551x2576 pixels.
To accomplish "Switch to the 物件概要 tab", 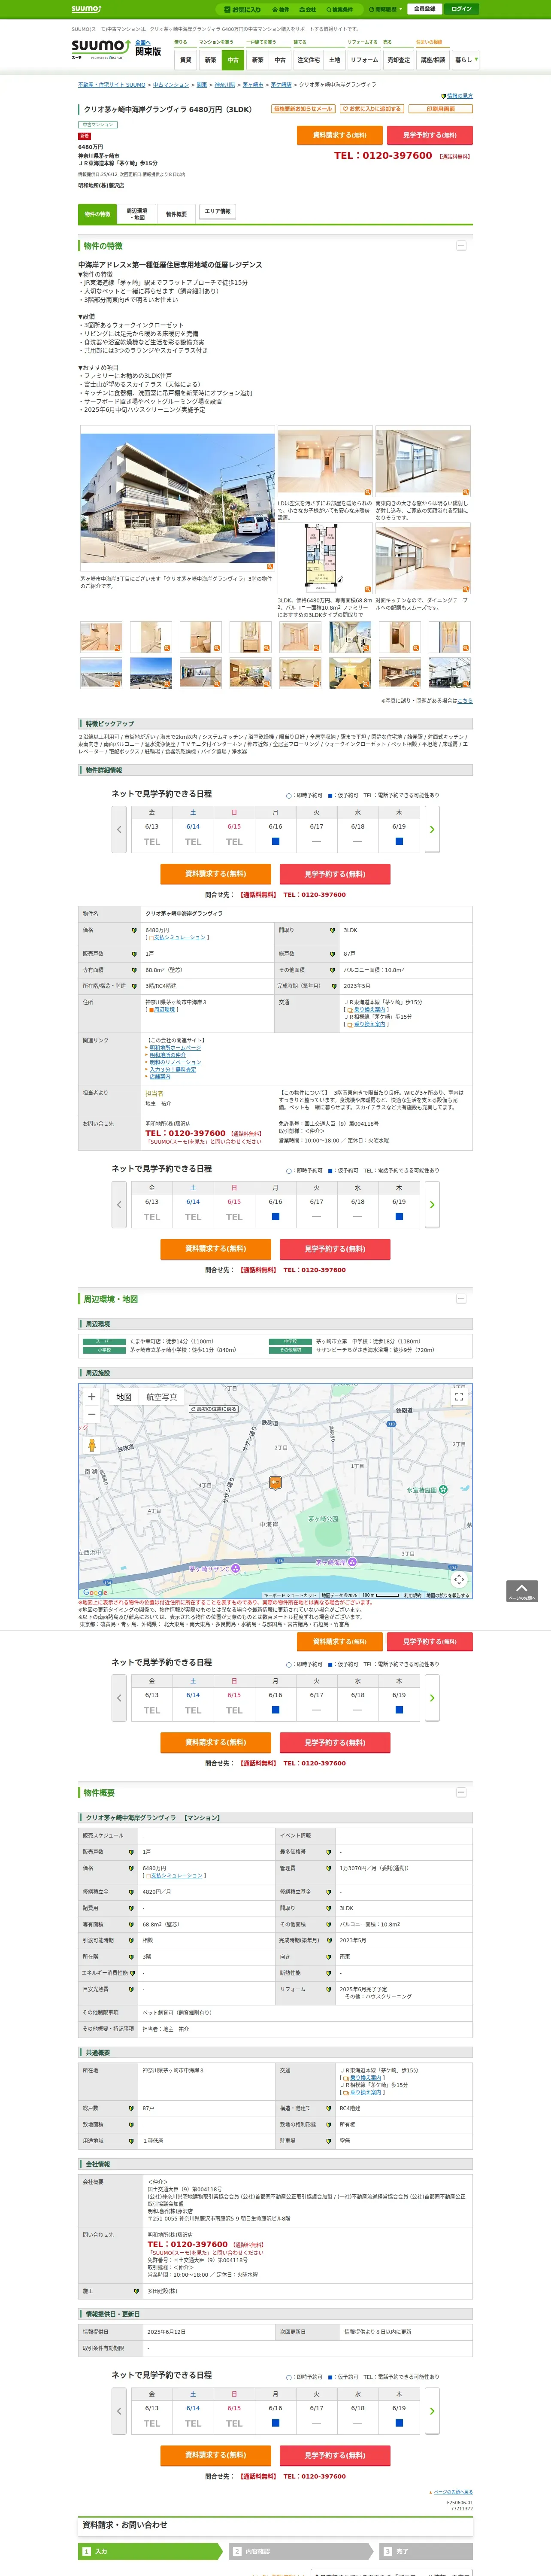I will click(176, 214).
